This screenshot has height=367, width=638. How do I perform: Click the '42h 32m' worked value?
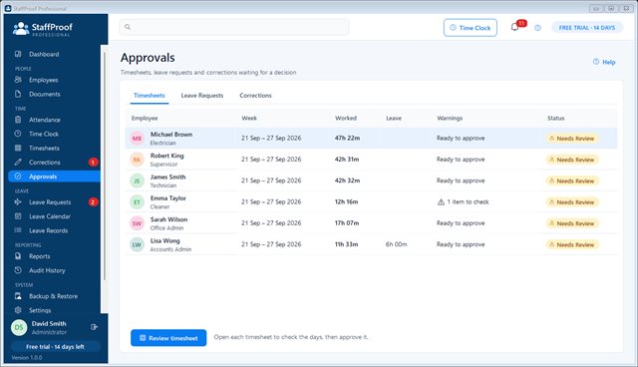click(x=347, y=181)
